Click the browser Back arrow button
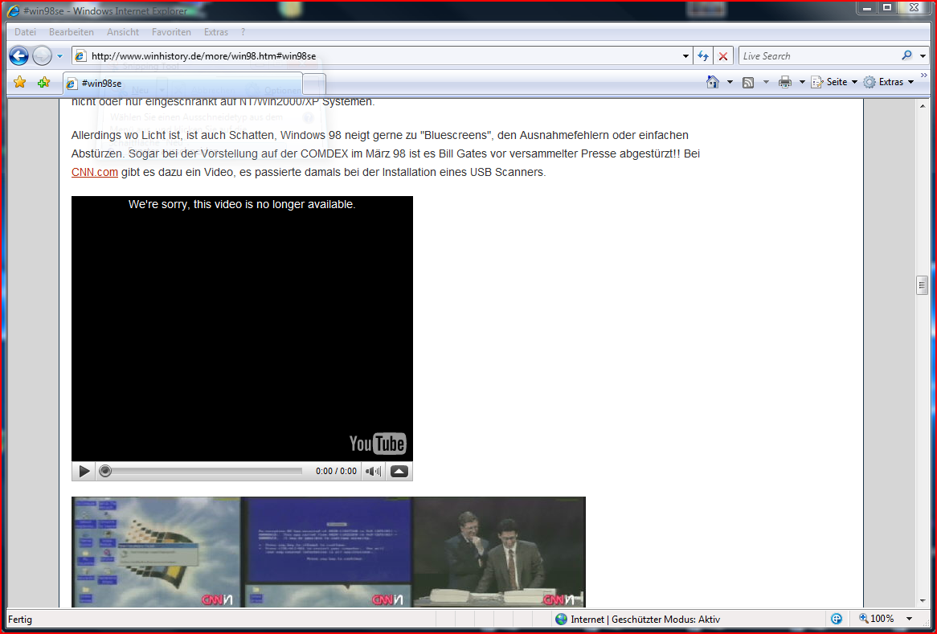This screenshot has width=937, height=634. point(18,56)
